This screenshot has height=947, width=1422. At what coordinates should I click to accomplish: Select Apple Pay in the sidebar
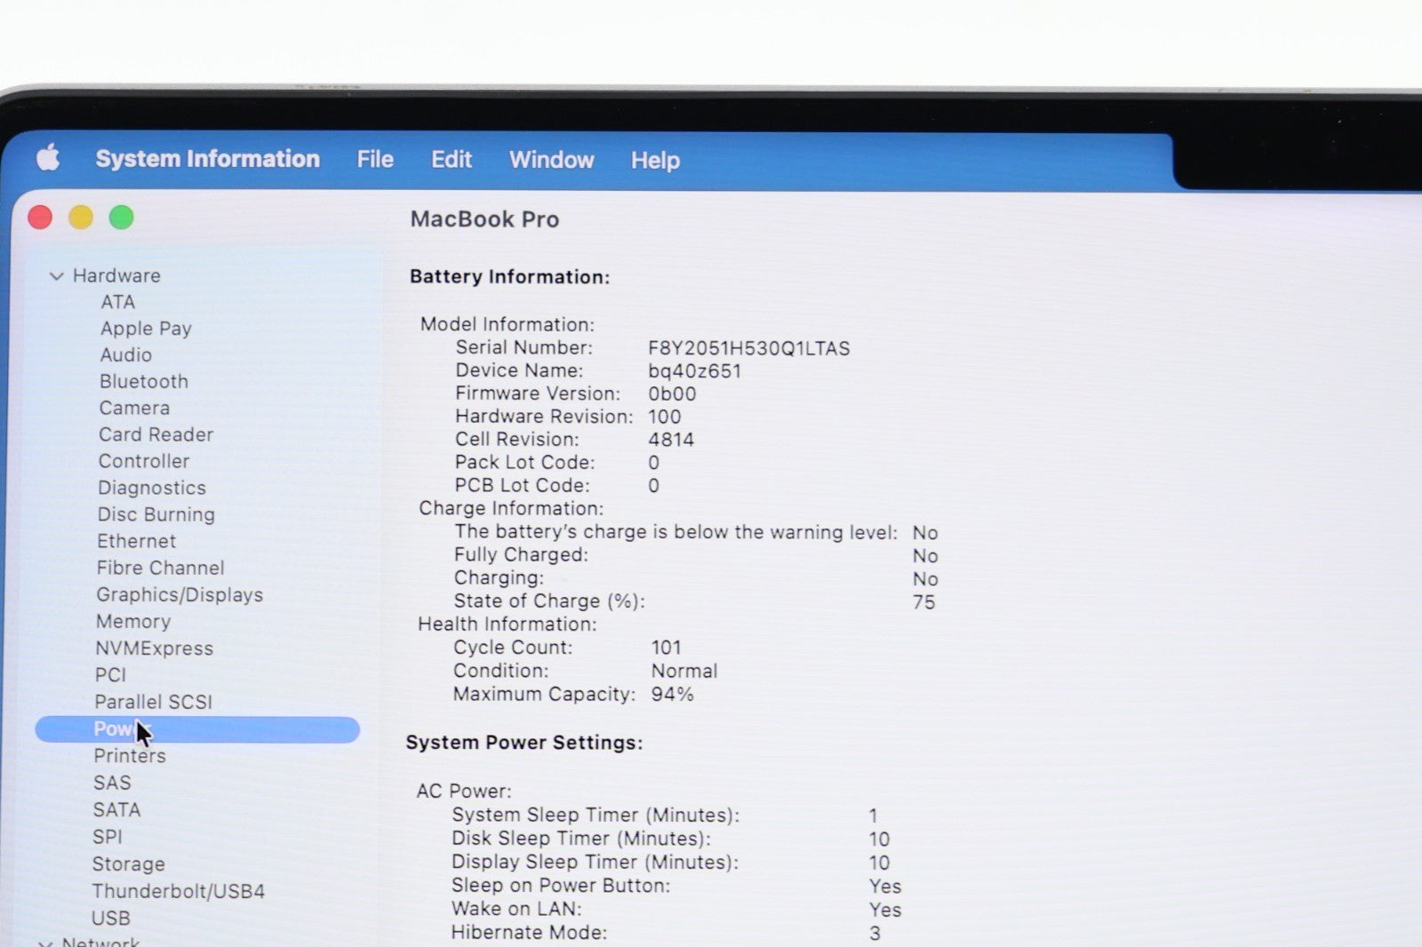tap(146, 328)
